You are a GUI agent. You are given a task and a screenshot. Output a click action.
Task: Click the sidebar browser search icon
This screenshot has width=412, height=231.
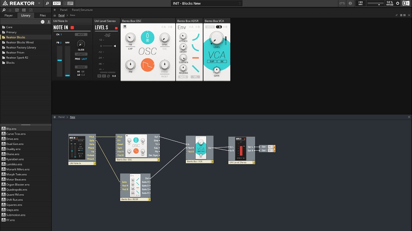click(4, 10)
